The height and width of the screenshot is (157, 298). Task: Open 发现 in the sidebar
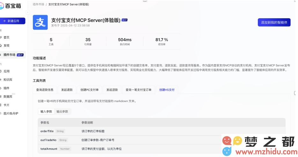click(x=6, y=46)
